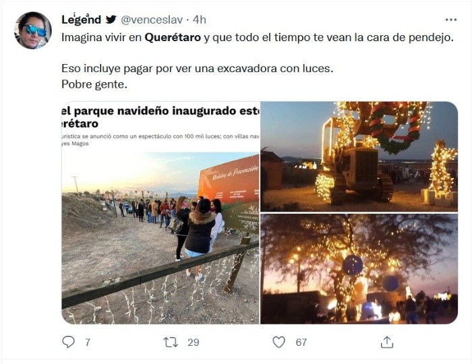Image resolution: width=472 pixels, height=364 pixels.
Task: Click the 'Pobre gente.' tweet line
Action: 94,84
